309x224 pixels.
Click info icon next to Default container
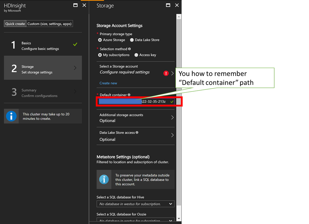(129, 95)
